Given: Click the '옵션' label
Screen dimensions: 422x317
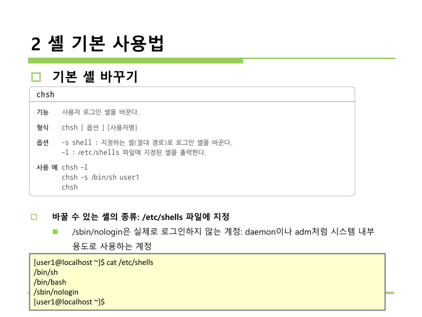Looking at the screenshot, I should coord(42,142).
